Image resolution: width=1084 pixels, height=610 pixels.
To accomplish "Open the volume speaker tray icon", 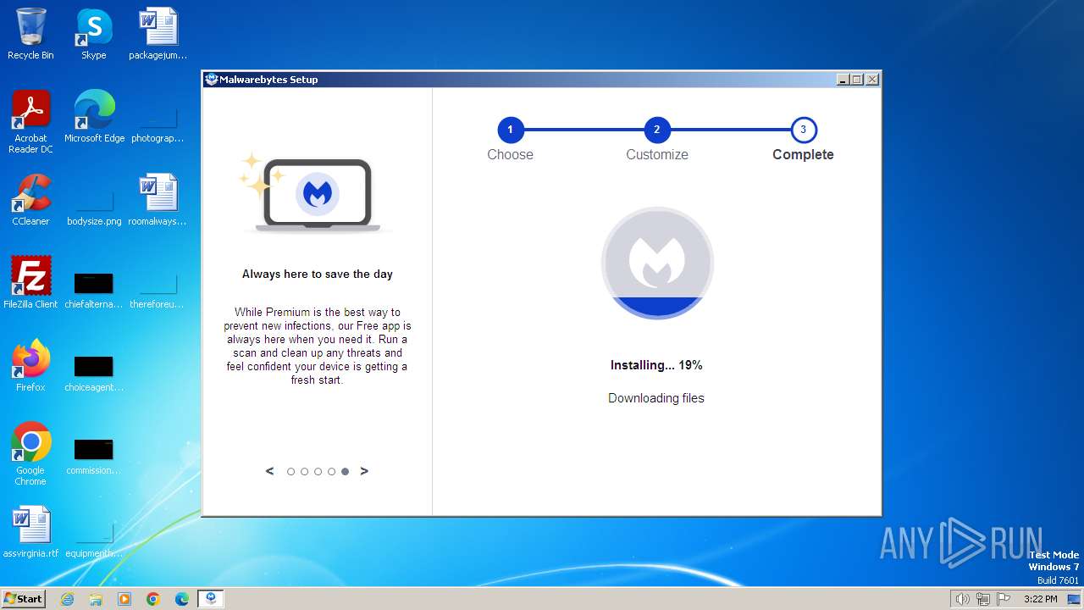I will click(962, 599).
